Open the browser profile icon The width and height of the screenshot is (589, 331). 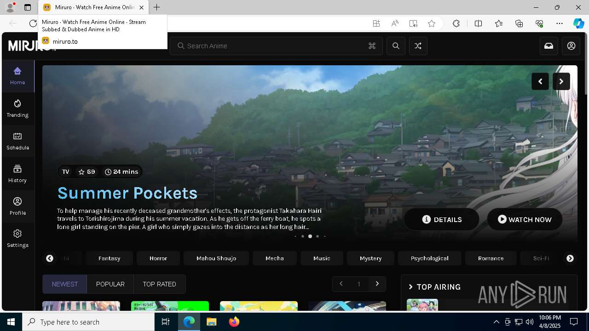[10, 7]
